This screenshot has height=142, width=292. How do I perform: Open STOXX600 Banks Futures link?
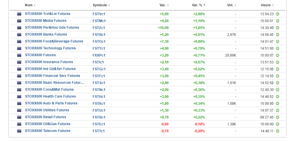pos(46,34)
